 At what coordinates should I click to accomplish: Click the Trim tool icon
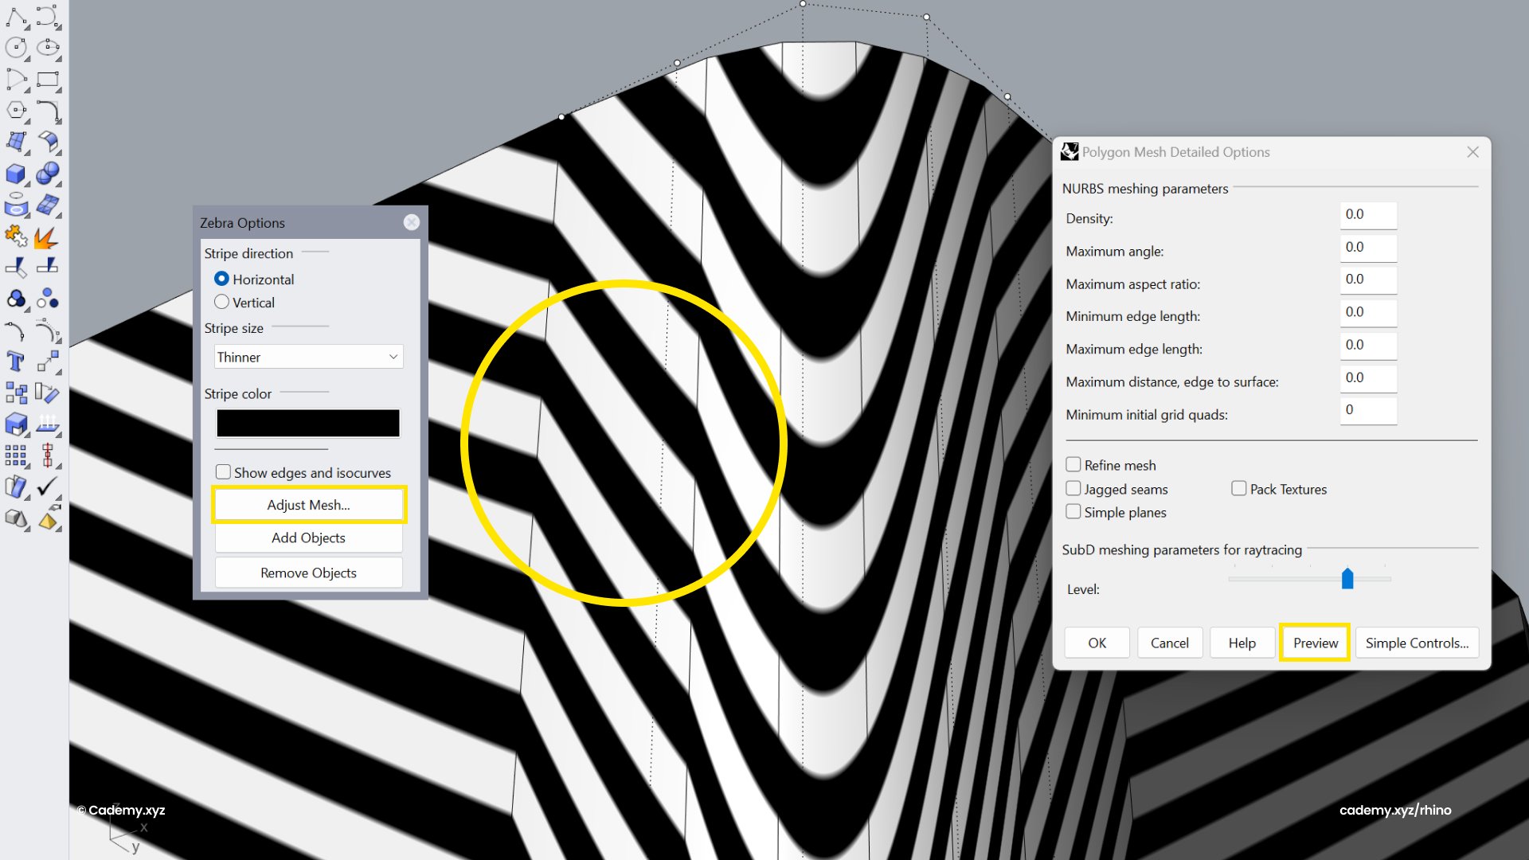(x=16, y=268)
